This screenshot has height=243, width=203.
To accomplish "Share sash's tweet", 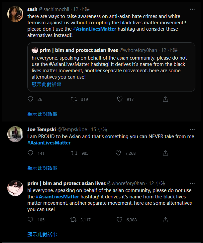I will [165, 99].
